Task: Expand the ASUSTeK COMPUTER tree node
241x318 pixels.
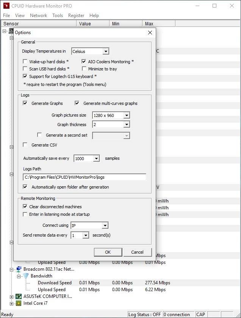Action: coord(12,297)
